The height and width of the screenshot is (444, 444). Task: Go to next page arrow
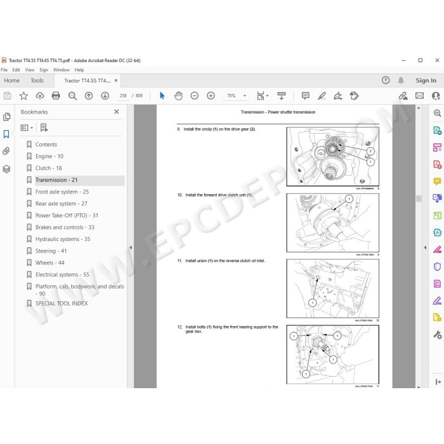click(105, 96)
